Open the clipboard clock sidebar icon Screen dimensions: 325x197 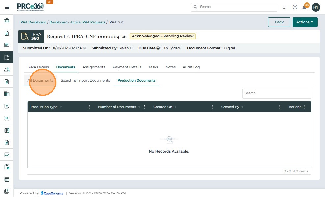click(7, 167)
